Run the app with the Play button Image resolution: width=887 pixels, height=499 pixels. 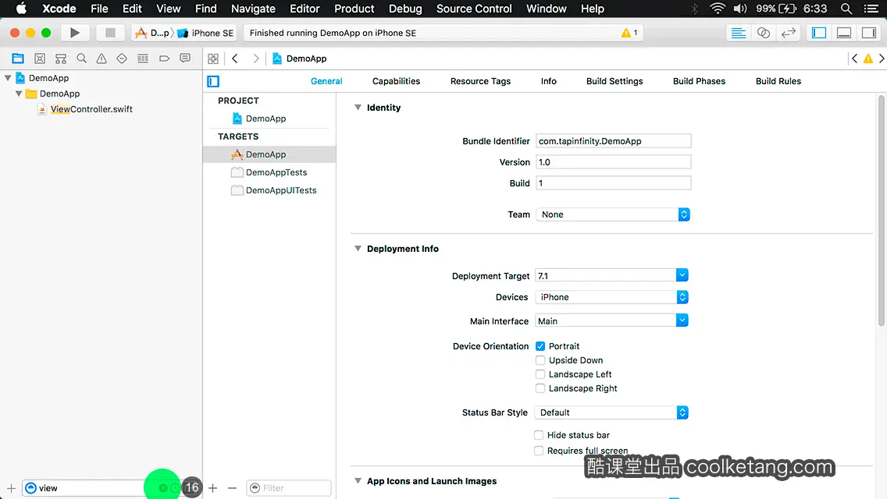click(x=75, y=33)
